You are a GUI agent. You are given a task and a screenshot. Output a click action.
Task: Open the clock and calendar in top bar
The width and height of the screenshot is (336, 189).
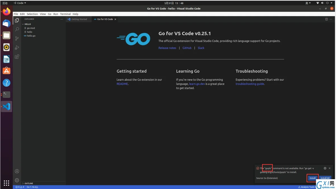(x=174, y=3)
